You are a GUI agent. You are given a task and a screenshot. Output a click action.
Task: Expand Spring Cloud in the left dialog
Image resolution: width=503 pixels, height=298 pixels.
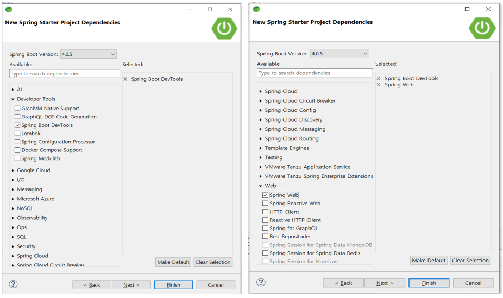[x=13, y=256]
